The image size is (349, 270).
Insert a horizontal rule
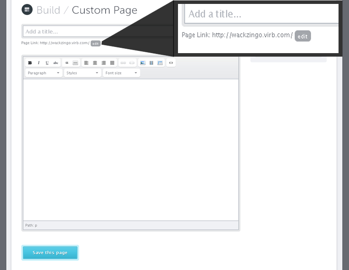(75, 63)
